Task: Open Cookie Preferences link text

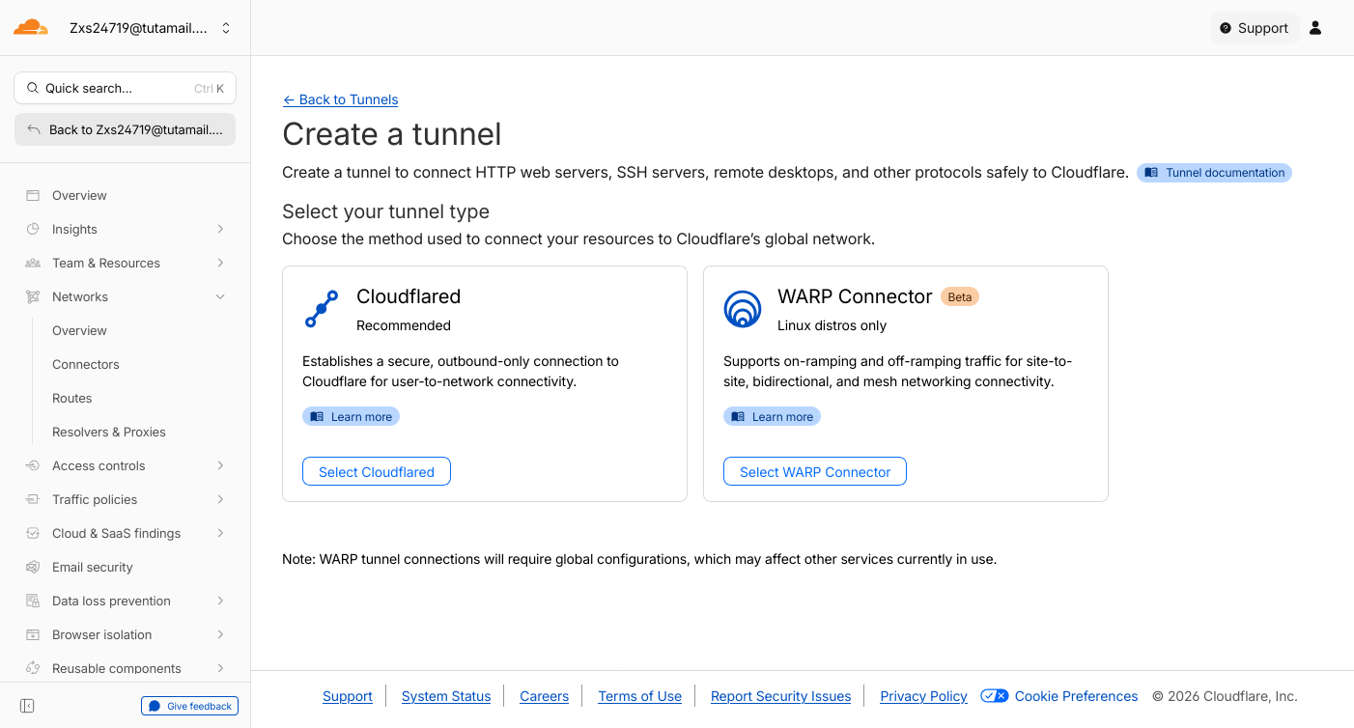Action: coord(1077,696)
